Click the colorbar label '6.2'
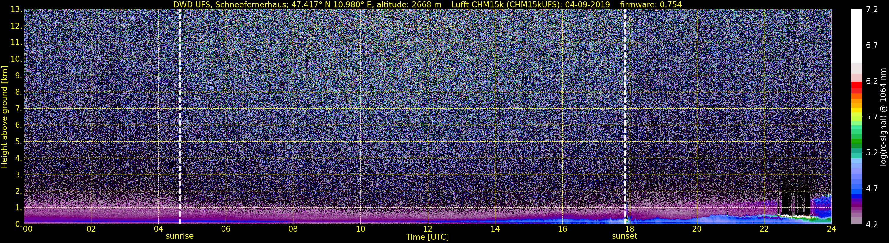This screenshot has width=889, height=243. pos(872,81)
